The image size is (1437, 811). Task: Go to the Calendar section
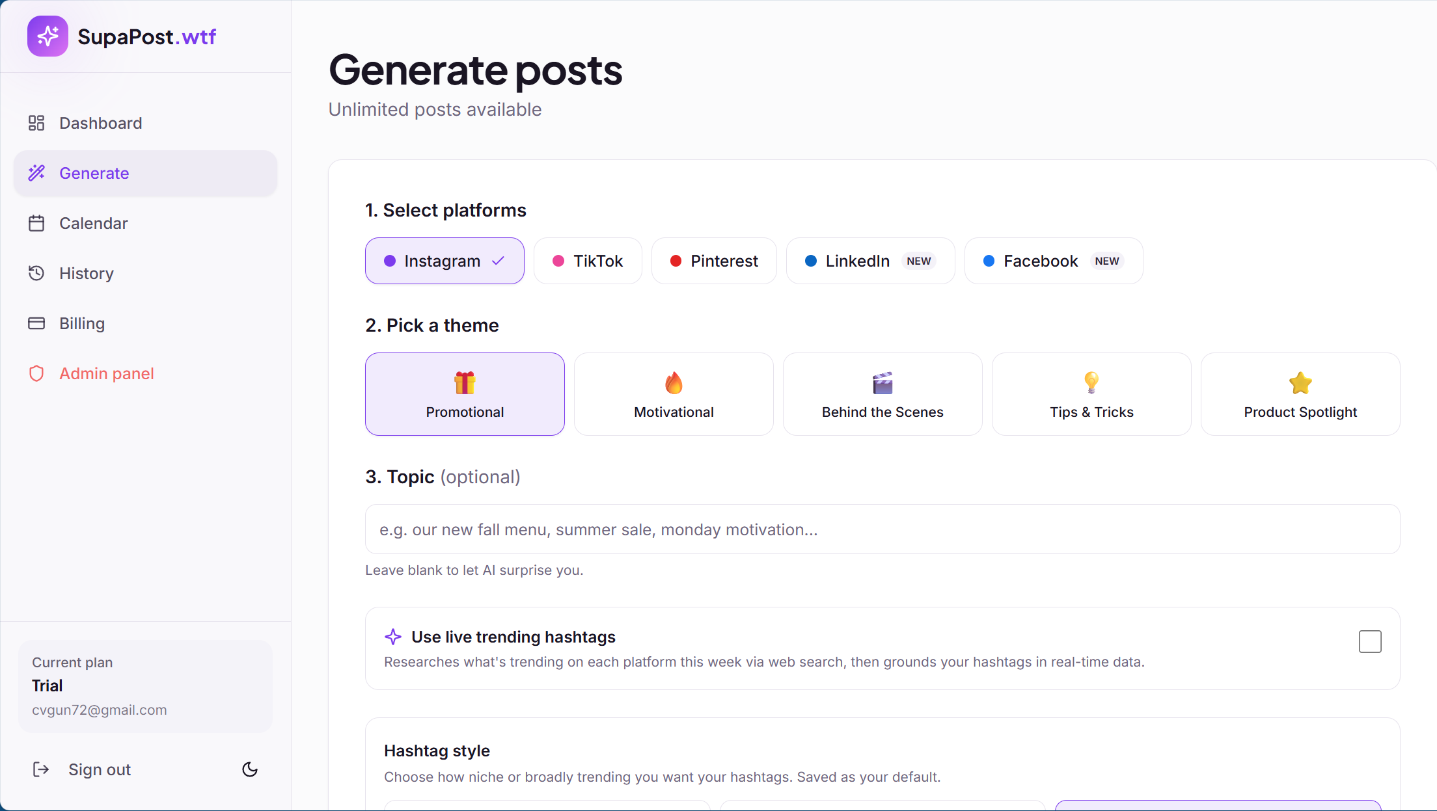pos(145,223)
